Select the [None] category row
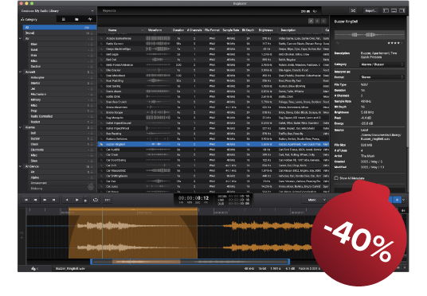Viewport: 427px width, 296px height. click(60, 33)
